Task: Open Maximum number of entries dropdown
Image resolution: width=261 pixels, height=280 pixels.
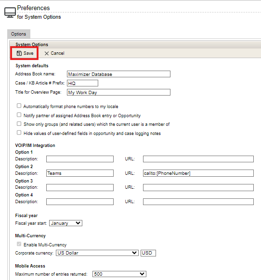Action: tap(119, 274)
